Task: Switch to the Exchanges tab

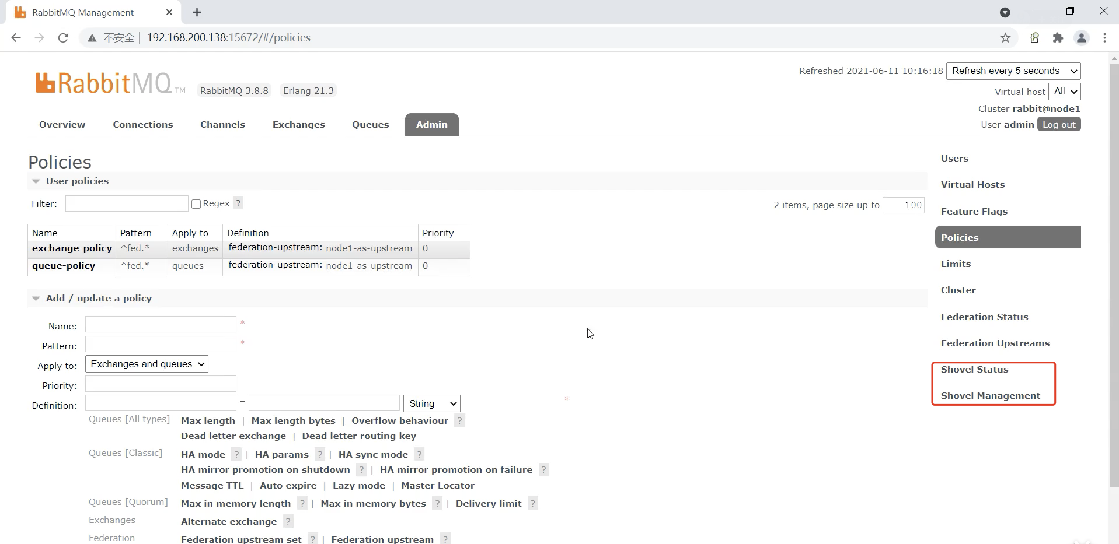Action: coord(298,125)
